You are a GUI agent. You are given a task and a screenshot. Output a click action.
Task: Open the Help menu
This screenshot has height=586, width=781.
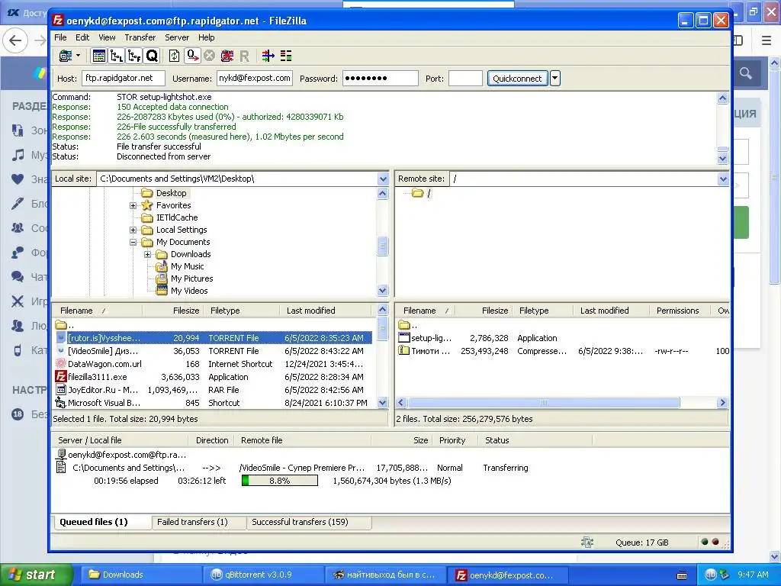[206, 37]
